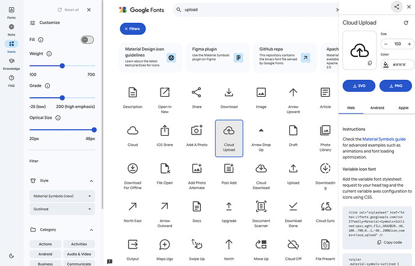Open the Outlined style dropdown
The image size is (415, 266).
[x=62, y=209]
